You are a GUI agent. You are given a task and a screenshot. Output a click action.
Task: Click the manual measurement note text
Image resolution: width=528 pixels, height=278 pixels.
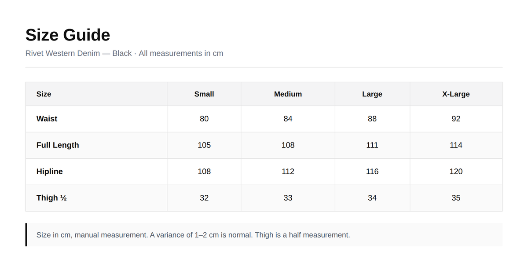tap(193, 235)
